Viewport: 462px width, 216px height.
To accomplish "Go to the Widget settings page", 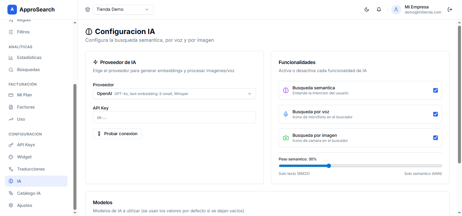I will coord(36,157).
